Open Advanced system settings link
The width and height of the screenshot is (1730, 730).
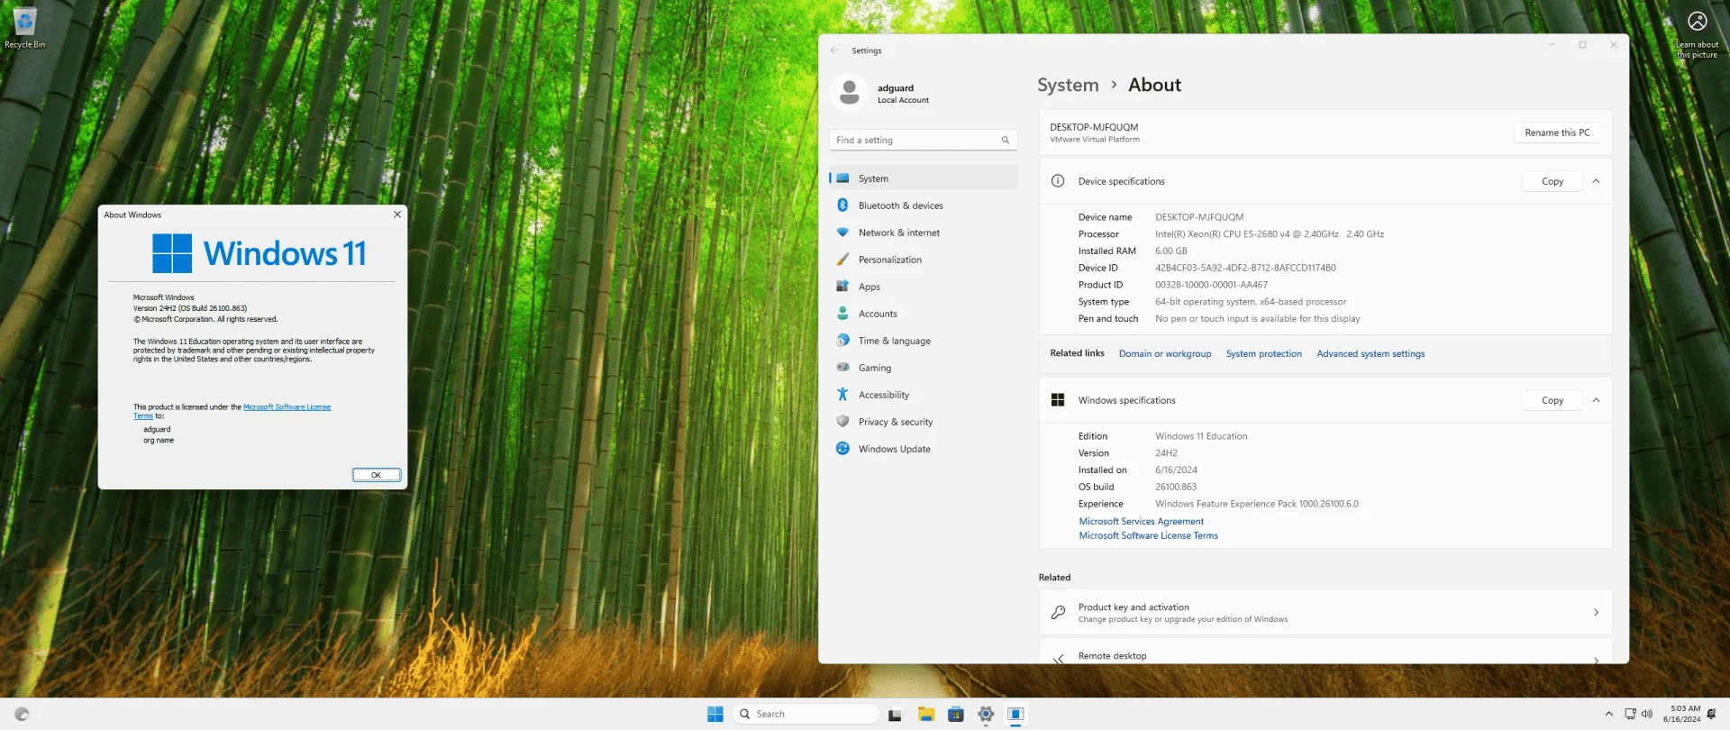pos(1370,354)
